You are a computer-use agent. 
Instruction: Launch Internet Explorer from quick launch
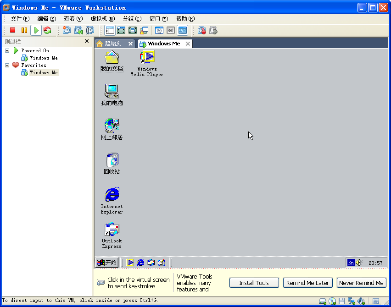[140, 263]
